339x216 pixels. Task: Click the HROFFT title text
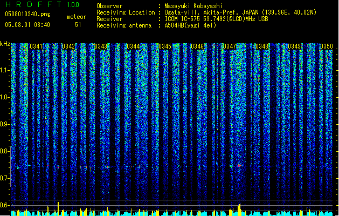(x=33, y=4)
